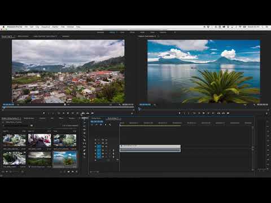The height and width of the screenshot is (203, 271).
Task: Switch to the Color workspace
Action: point(122,32)
